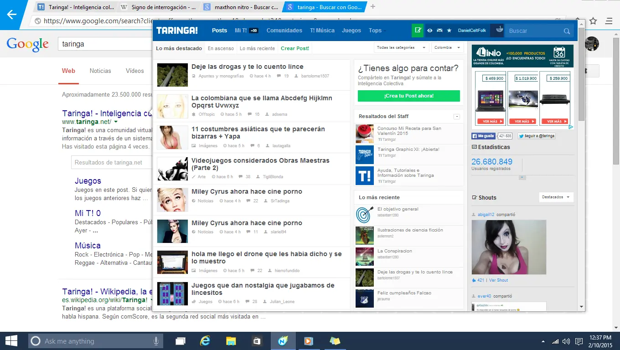
Task: Open the Destacados dropdown in Shouts
Action: tap(556, 197)
